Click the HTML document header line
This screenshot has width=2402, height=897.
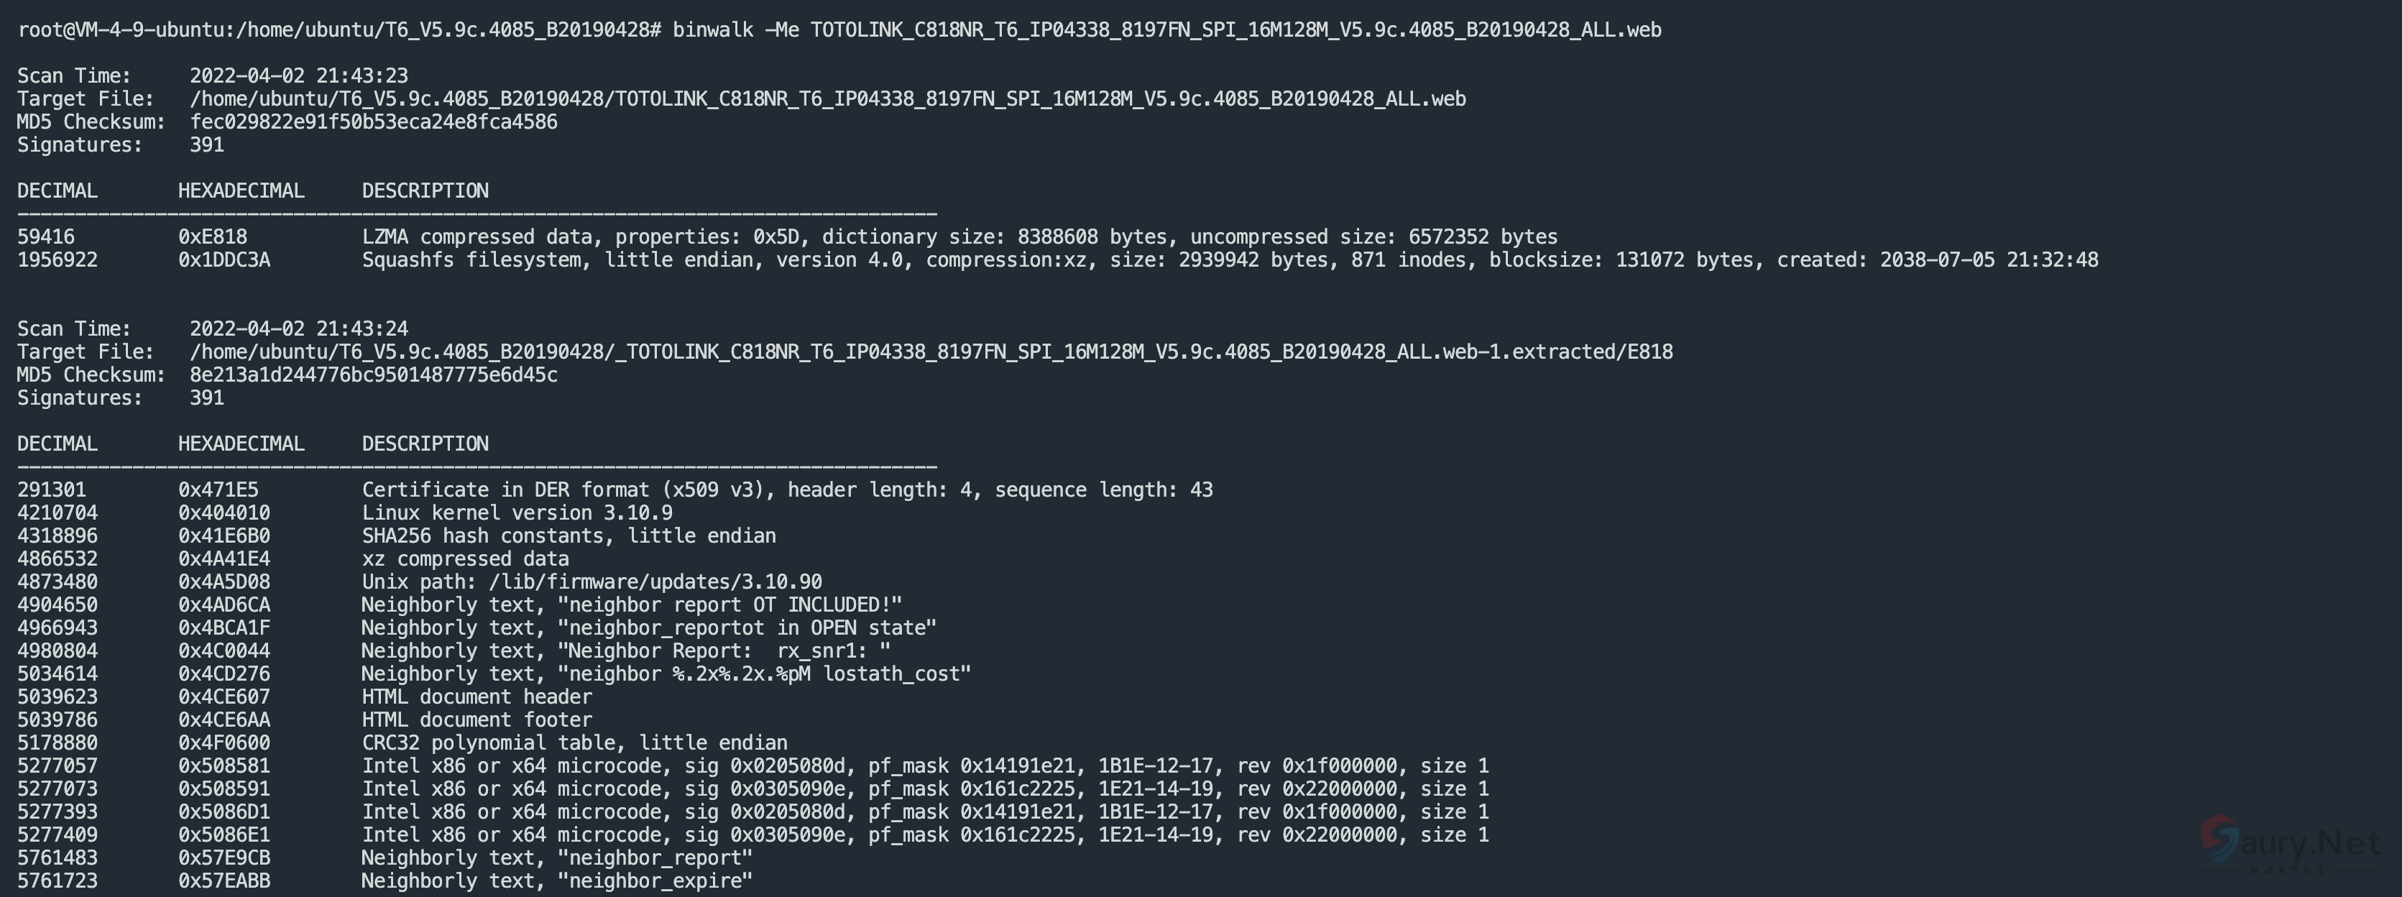pos(476,696)
